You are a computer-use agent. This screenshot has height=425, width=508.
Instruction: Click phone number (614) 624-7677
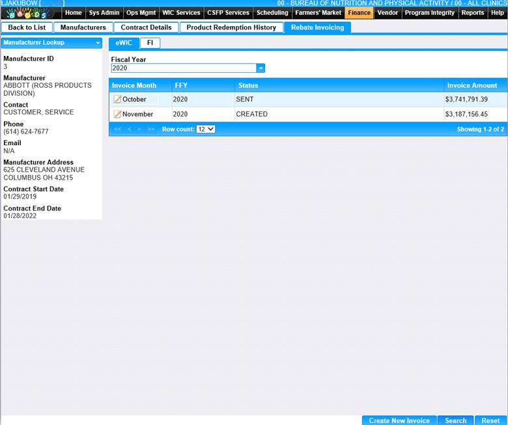coord(26,131)
